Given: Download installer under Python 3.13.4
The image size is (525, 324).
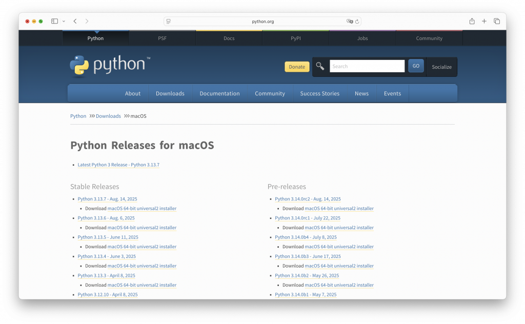Looking at the screenshot, I should pos(142,266).
